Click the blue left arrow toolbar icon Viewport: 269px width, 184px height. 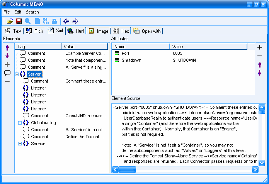(66, 21)
